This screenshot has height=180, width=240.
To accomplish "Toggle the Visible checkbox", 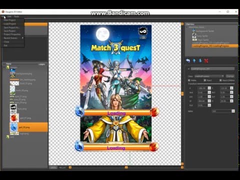I will click(x=189, y=80).
